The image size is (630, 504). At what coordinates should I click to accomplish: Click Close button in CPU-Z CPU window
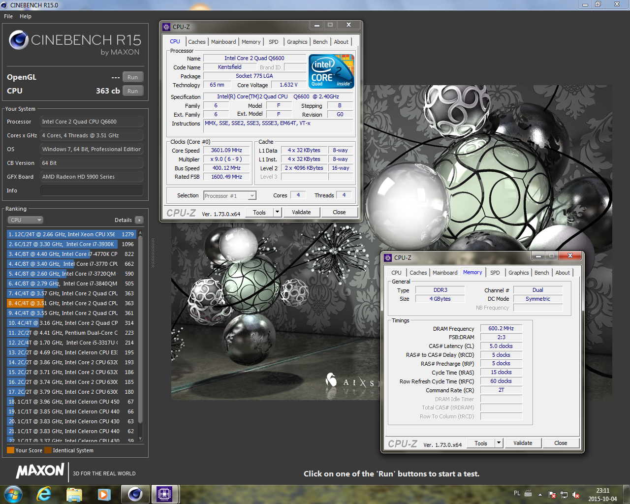[339, 212]
